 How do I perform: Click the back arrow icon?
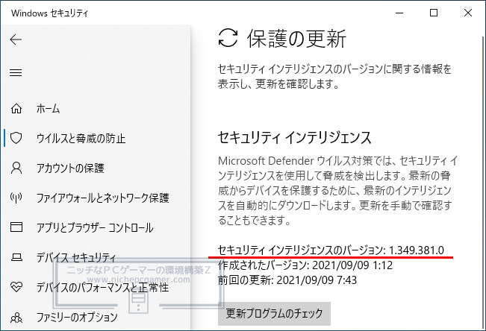(x=16, y=40)
